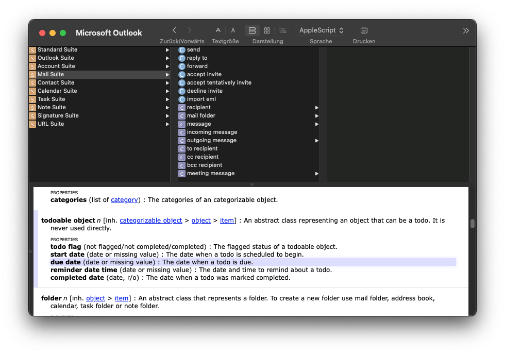The width and height of the screenshot is (505, 354).
Task: Switch to outline list view icon
Action: 282,30
